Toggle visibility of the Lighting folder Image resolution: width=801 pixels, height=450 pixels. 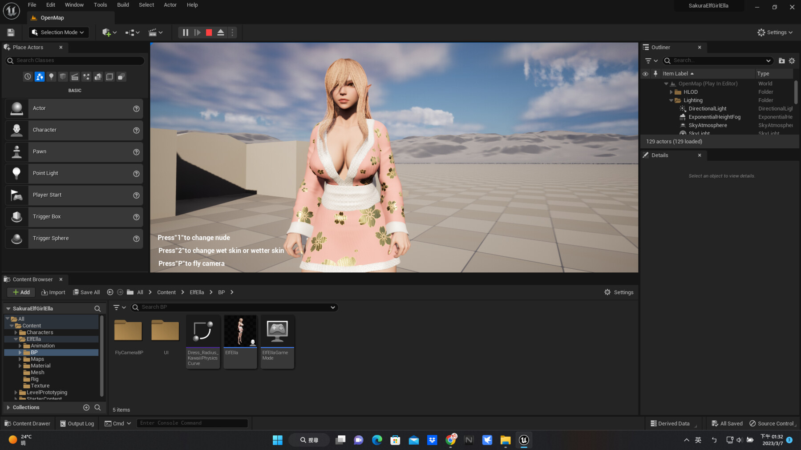pyautogui.click(x=646, y=100)
